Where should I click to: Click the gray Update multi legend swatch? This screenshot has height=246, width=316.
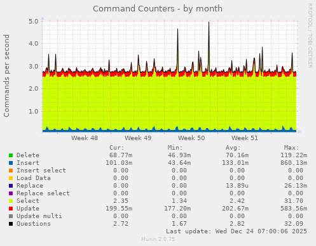point(11,216)
